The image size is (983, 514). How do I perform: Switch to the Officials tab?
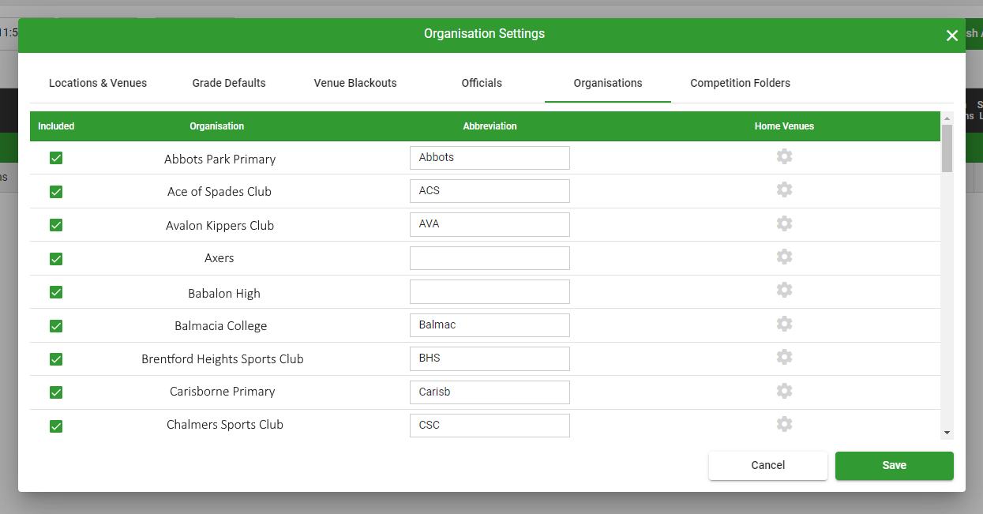tap(482, 83)
